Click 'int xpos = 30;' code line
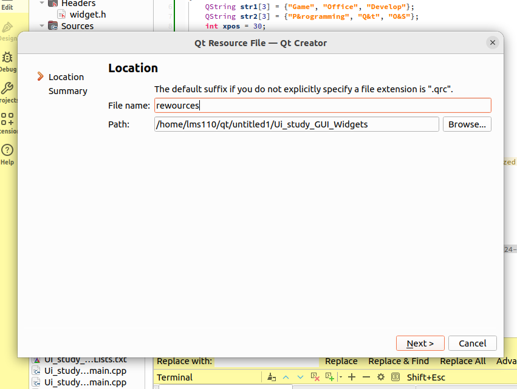This screenshot has width=517, height=389. point(236,26)
